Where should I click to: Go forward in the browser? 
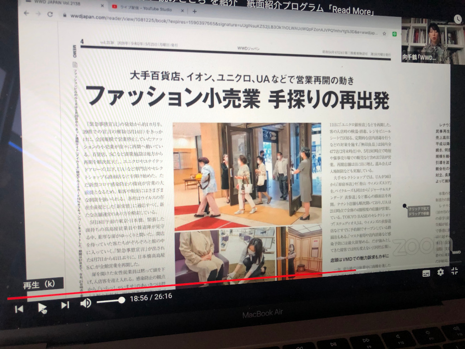click(38, 14)
